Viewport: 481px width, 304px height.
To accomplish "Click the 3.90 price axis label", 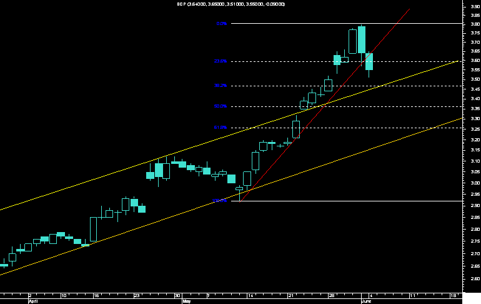I will 475,6.
